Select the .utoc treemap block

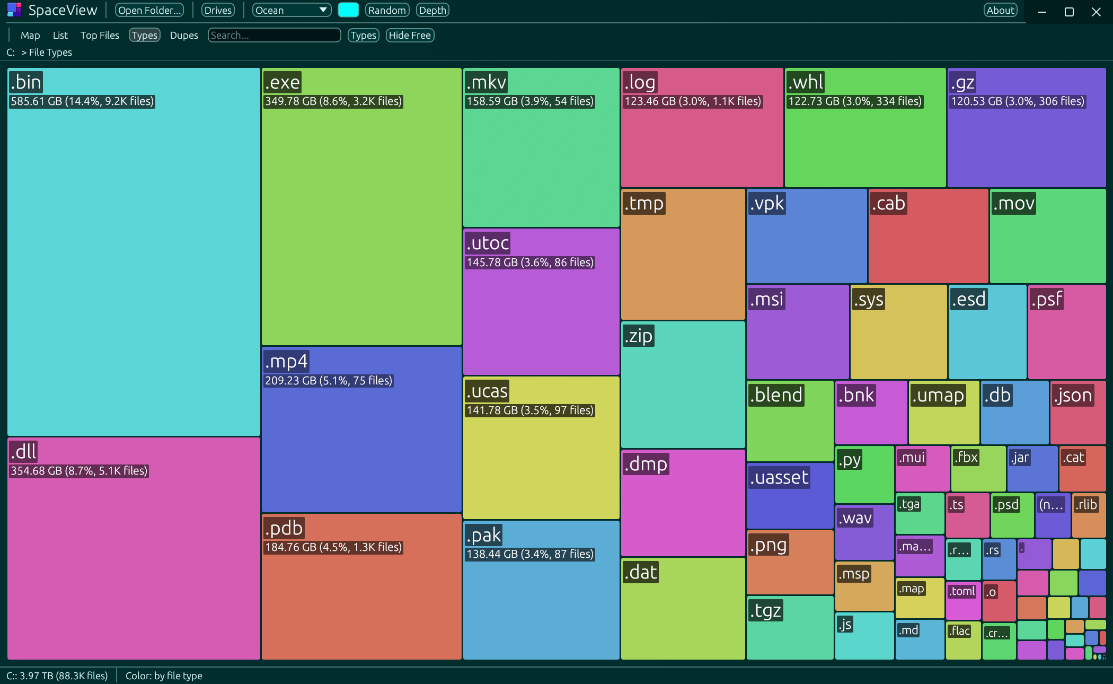(541, 302)
